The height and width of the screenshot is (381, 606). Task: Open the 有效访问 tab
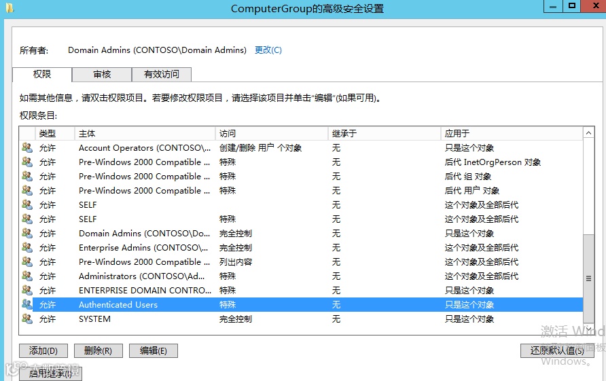pyautogui.click(x=162, y=74)
